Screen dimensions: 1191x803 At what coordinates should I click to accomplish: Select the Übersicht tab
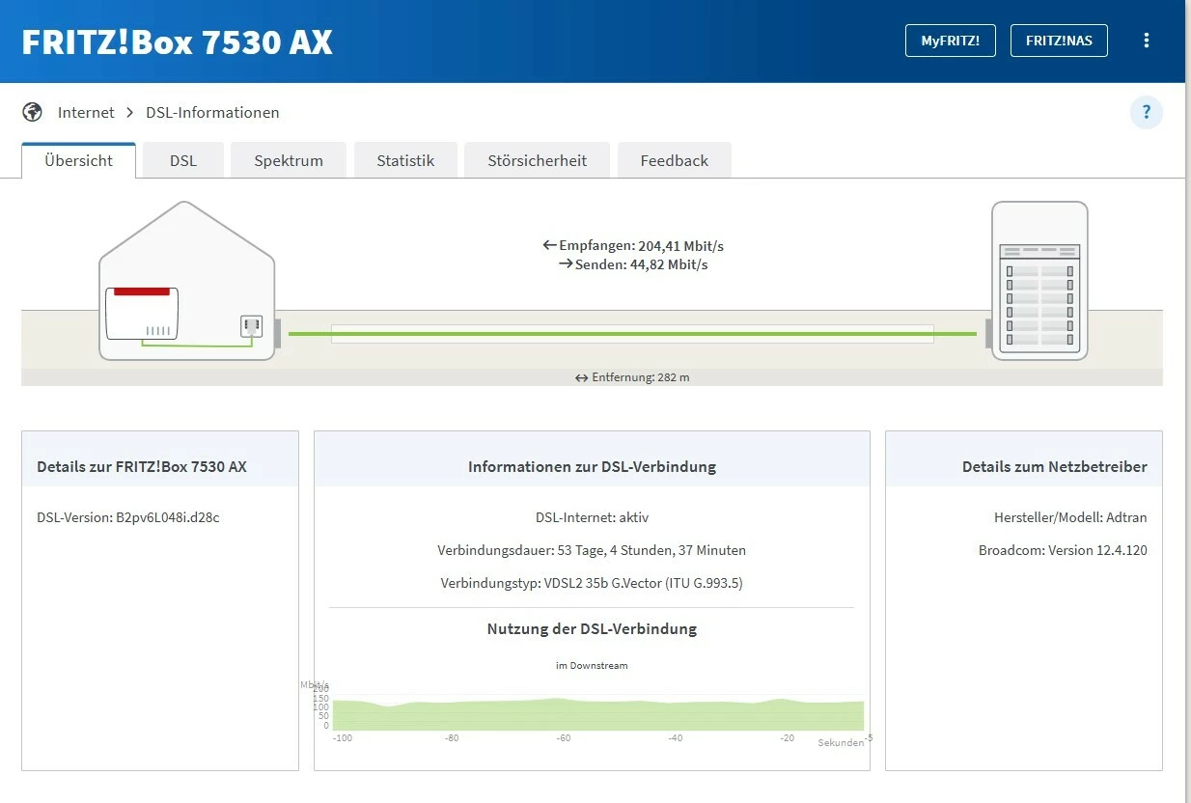[78, 160]
